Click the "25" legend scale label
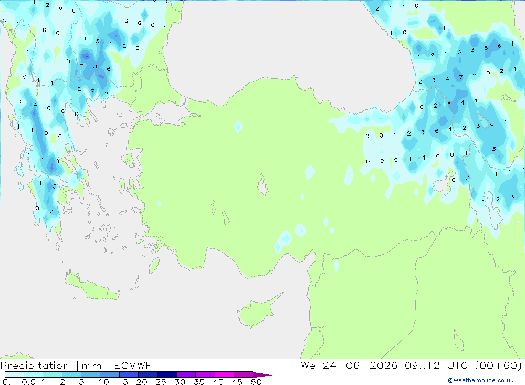Image resolution: width=525 pixels, height=385 pixels. pyautogui.click(x=161, y=382)
